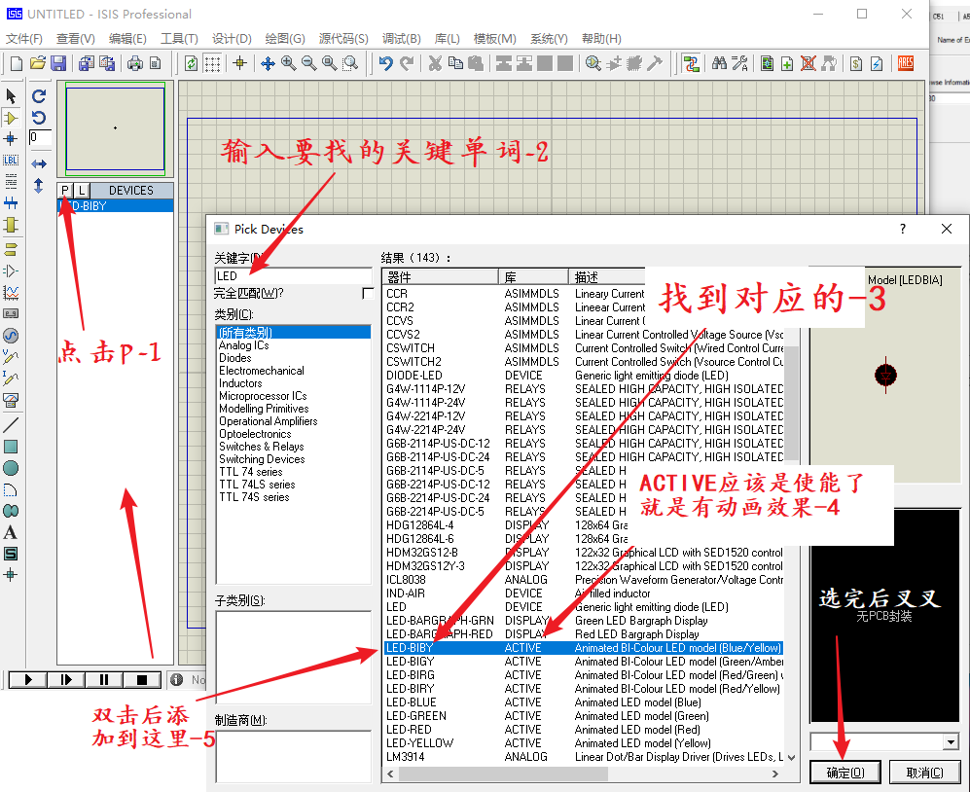Click the L library button

[x=82, y=191]
